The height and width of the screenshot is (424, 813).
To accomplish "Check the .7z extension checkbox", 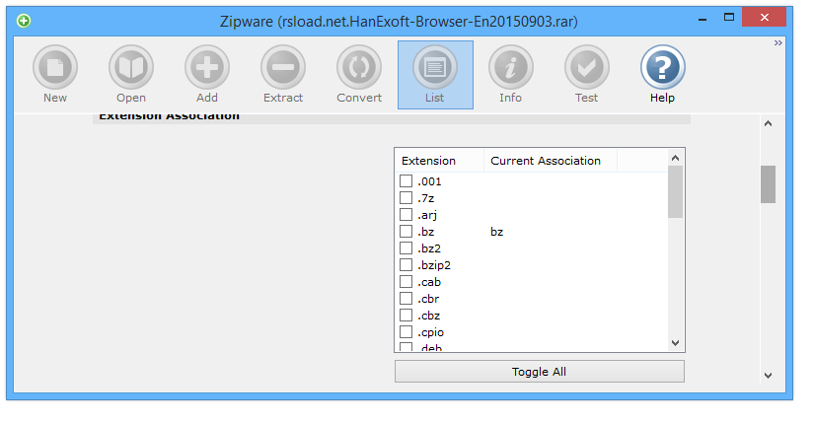I will 406,197.
